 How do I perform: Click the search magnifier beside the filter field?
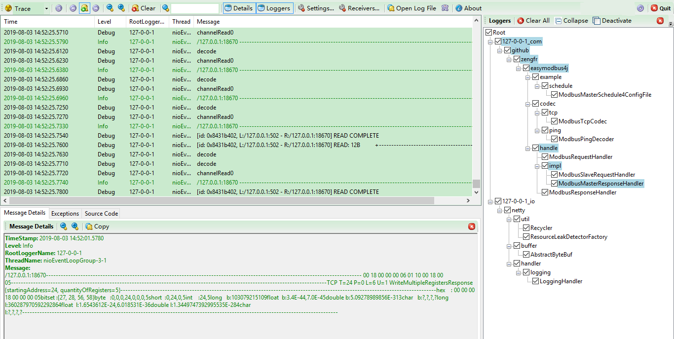(x=166, y=8)
